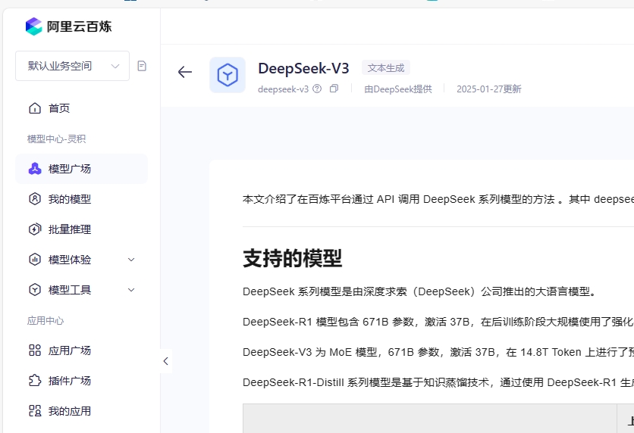Open 应用广场 in the sidebar
This screenshot has height=433, width=634.
[81, 350]
